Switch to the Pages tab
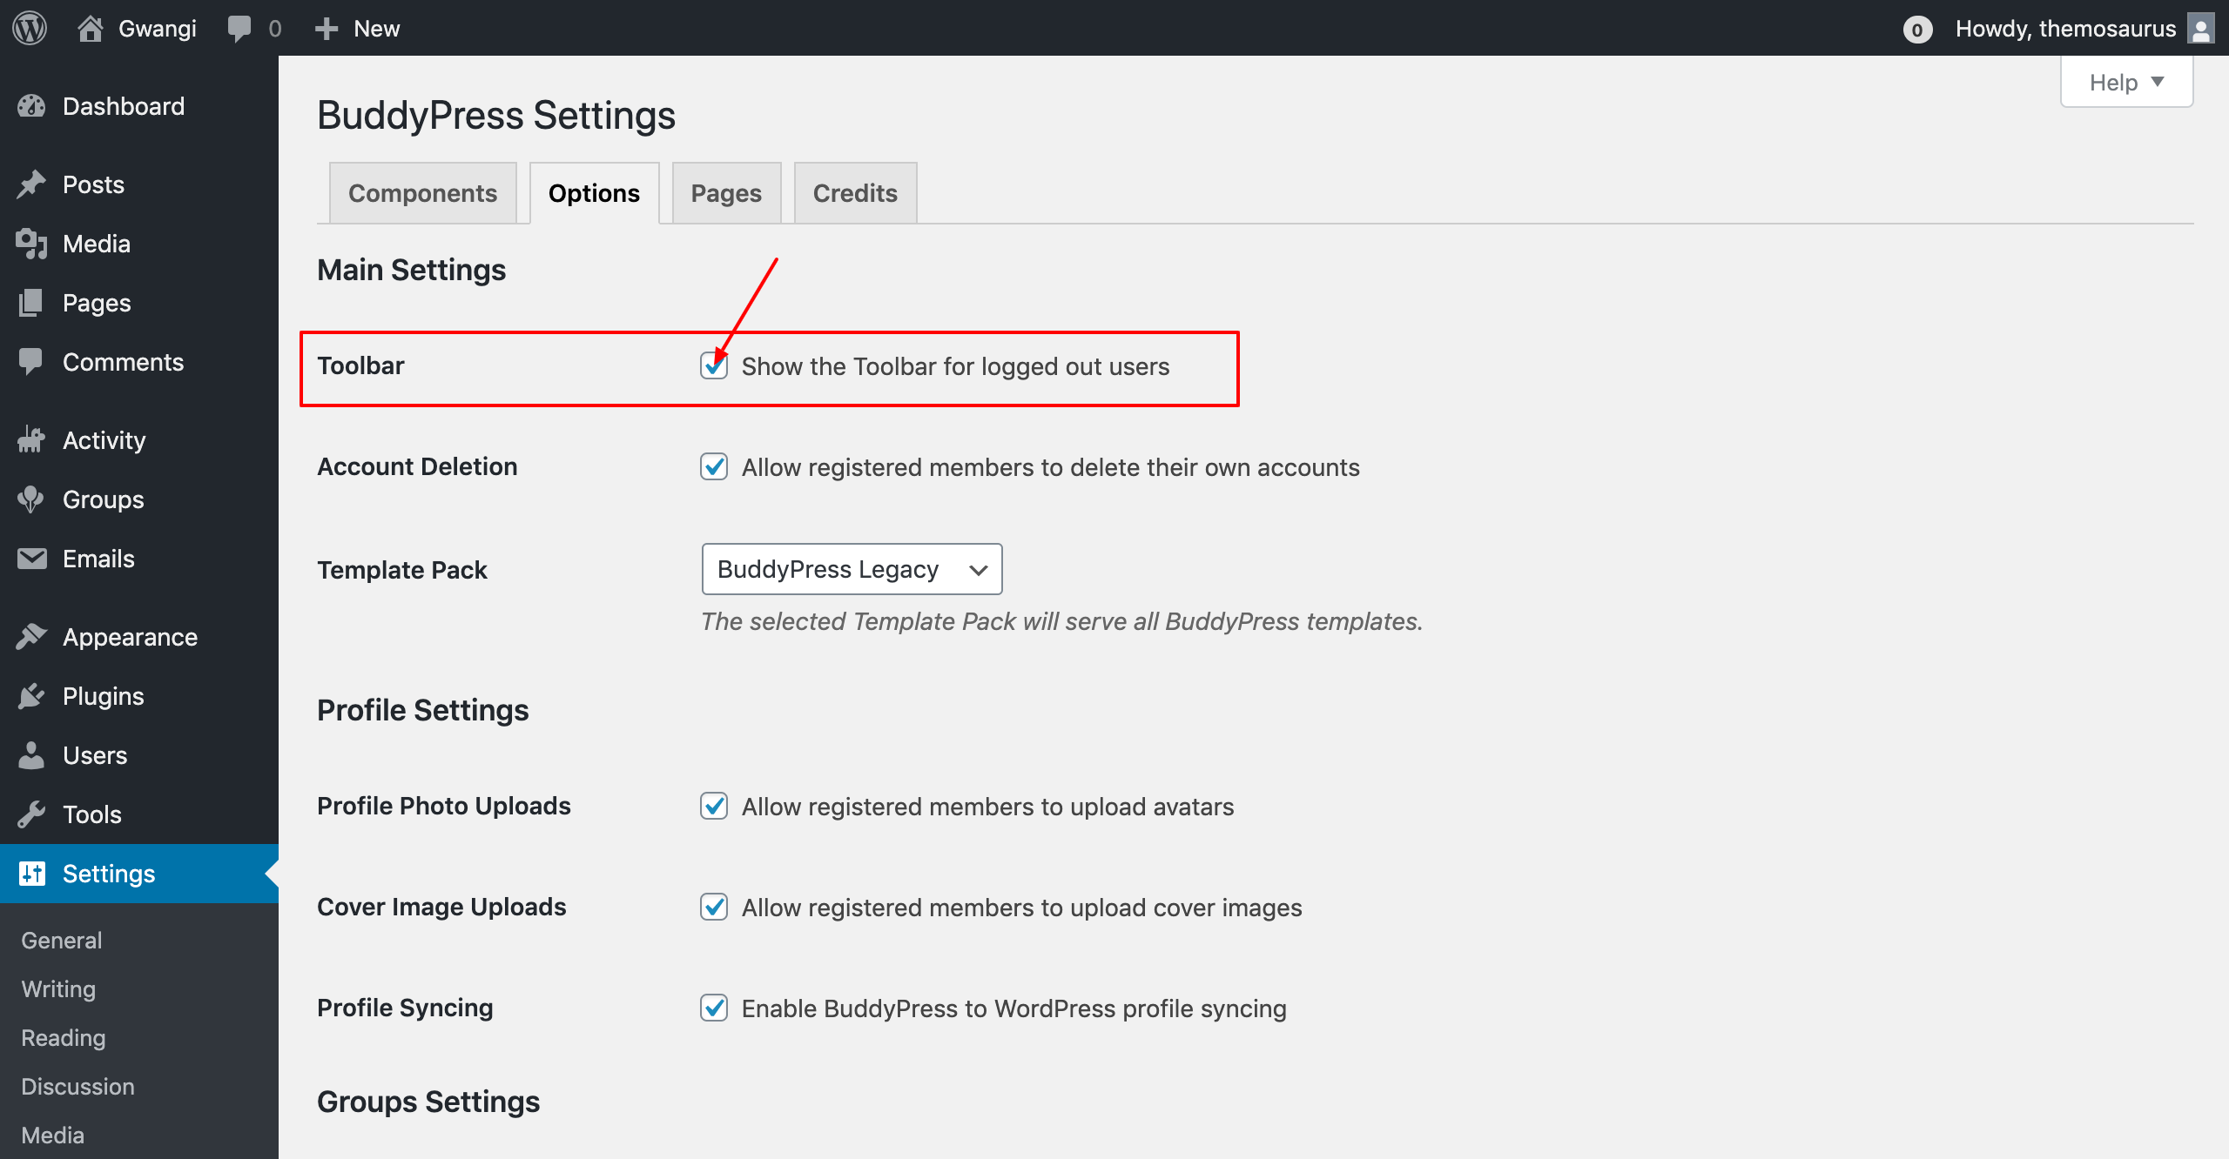The width and height of the screenshot is (2229, 1159). tap(726, 193)
